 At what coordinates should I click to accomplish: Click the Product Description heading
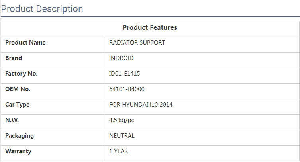[x=42, y=9]
